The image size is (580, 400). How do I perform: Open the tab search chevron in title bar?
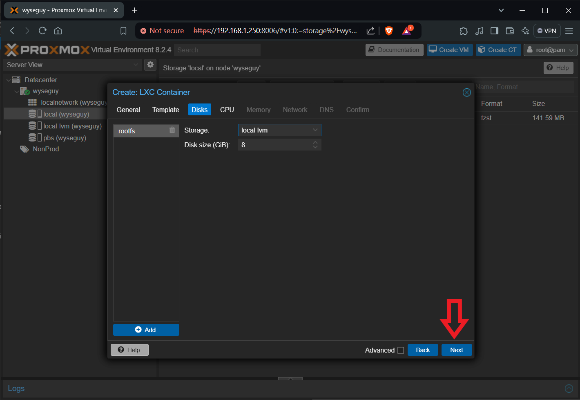point(501,10)
